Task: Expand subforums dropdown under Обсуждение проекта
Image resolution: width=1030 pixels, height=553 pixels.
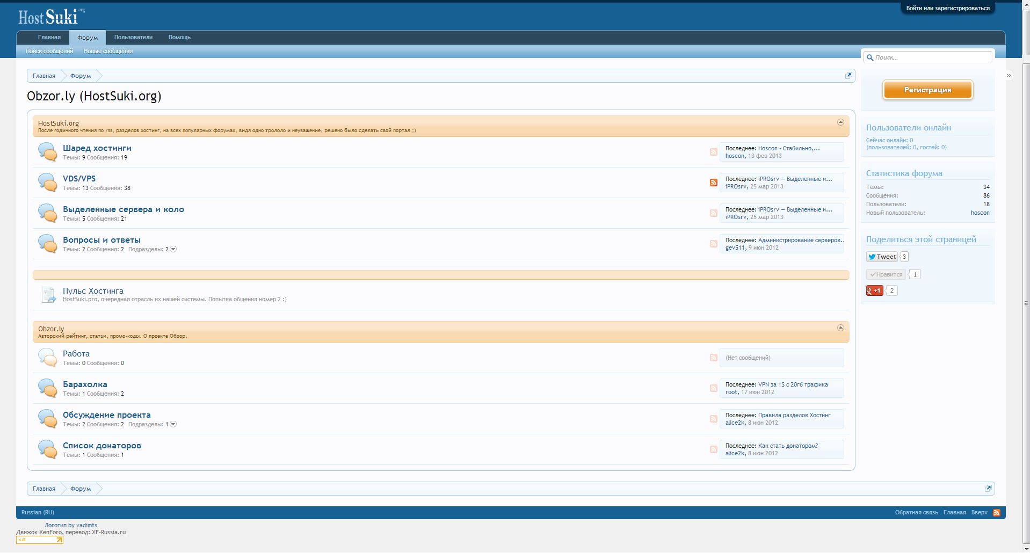Action: point(173,424)
